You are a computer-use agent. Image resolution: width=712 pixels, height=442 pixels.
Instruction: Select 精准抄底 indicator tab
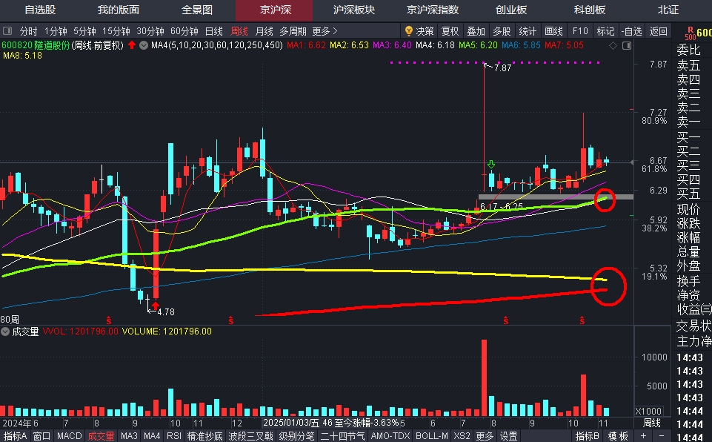click(204, 436)
